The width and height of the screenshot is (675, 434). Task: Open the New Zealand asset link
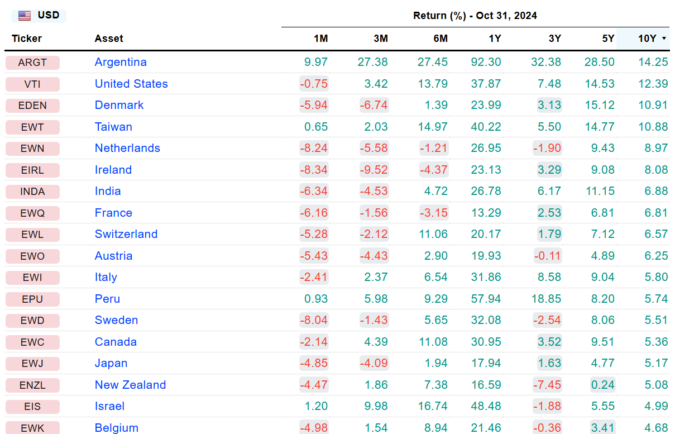(130, 385)
